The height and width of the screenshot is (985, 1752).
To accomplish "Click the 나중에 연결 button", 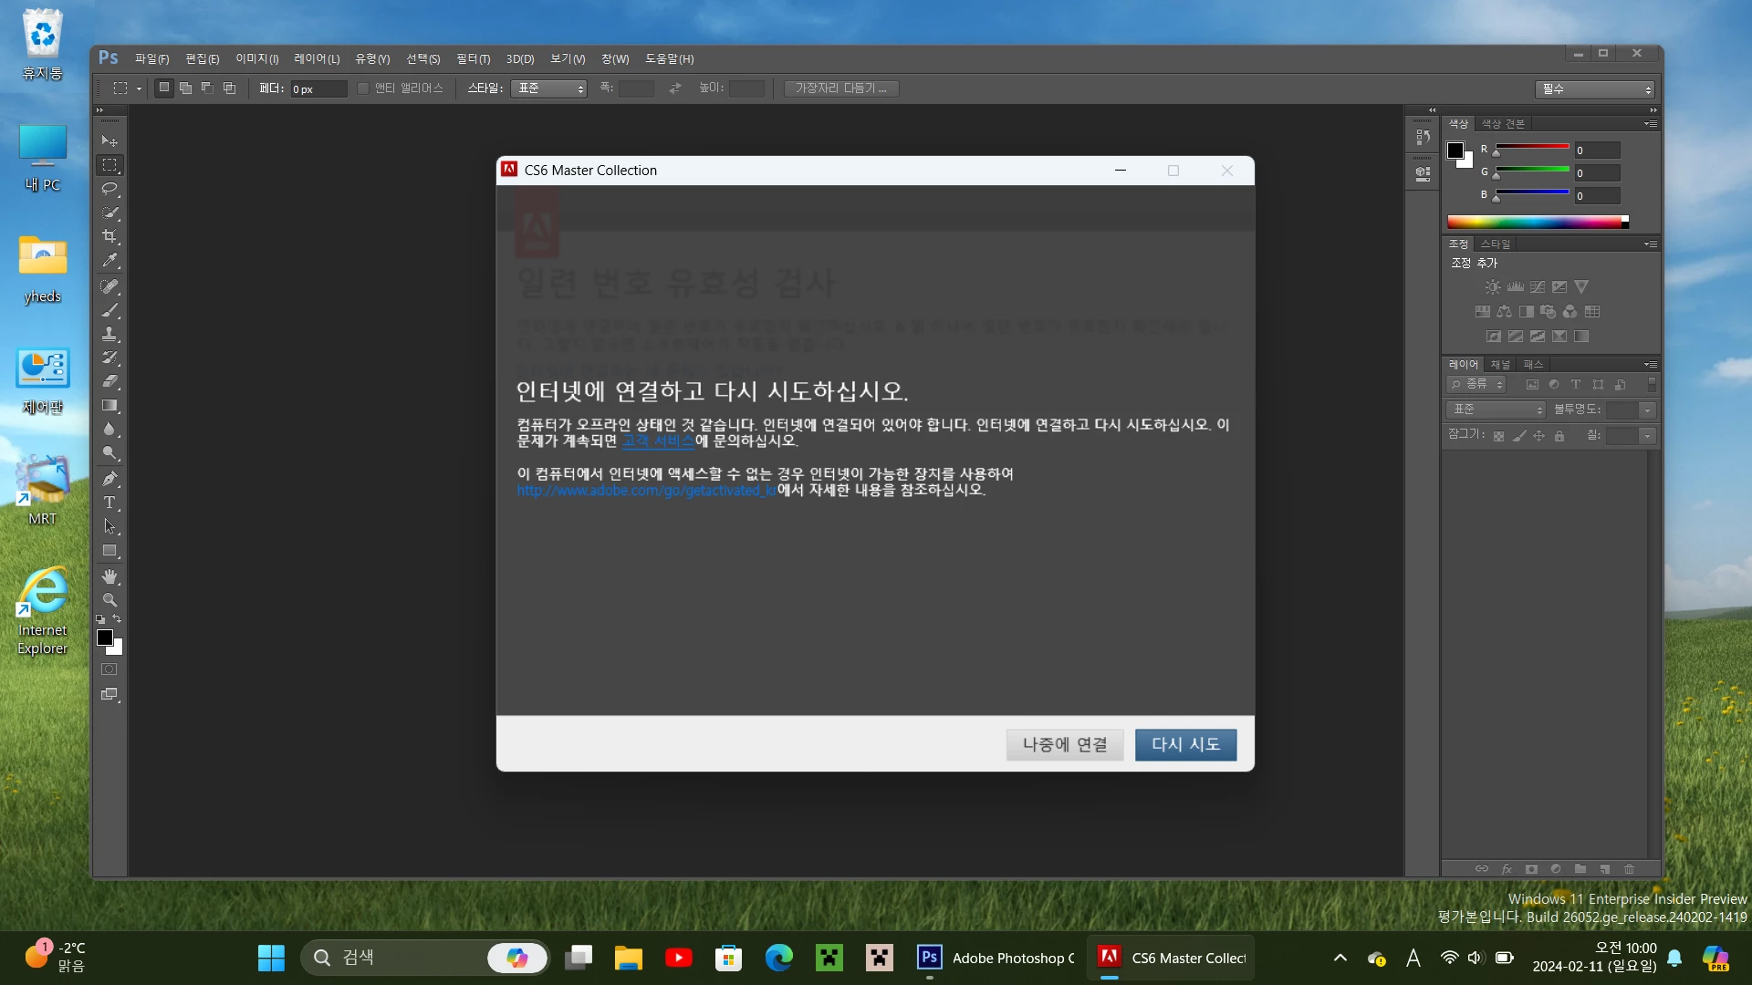I will pyautogui.click(x=1065, y=744).
